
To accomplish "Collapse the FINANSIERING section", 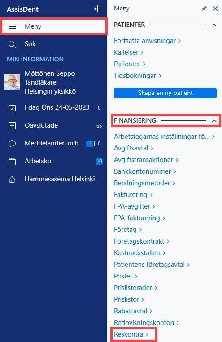I will pyautogui.click(x=214, y=120).
